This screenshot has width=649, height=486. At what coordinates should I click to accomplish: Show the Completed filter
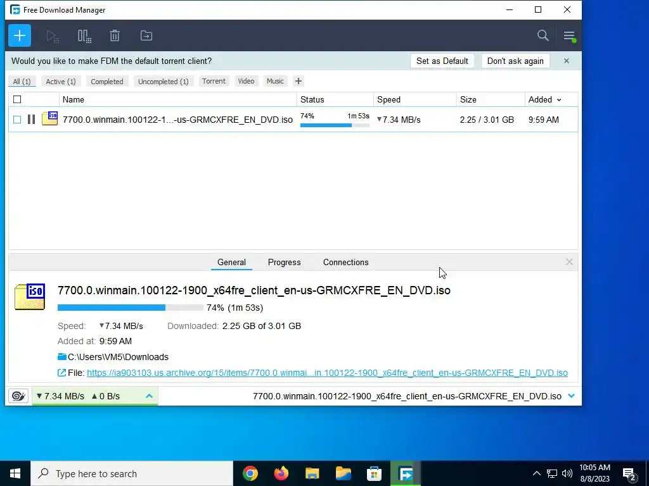107,82
